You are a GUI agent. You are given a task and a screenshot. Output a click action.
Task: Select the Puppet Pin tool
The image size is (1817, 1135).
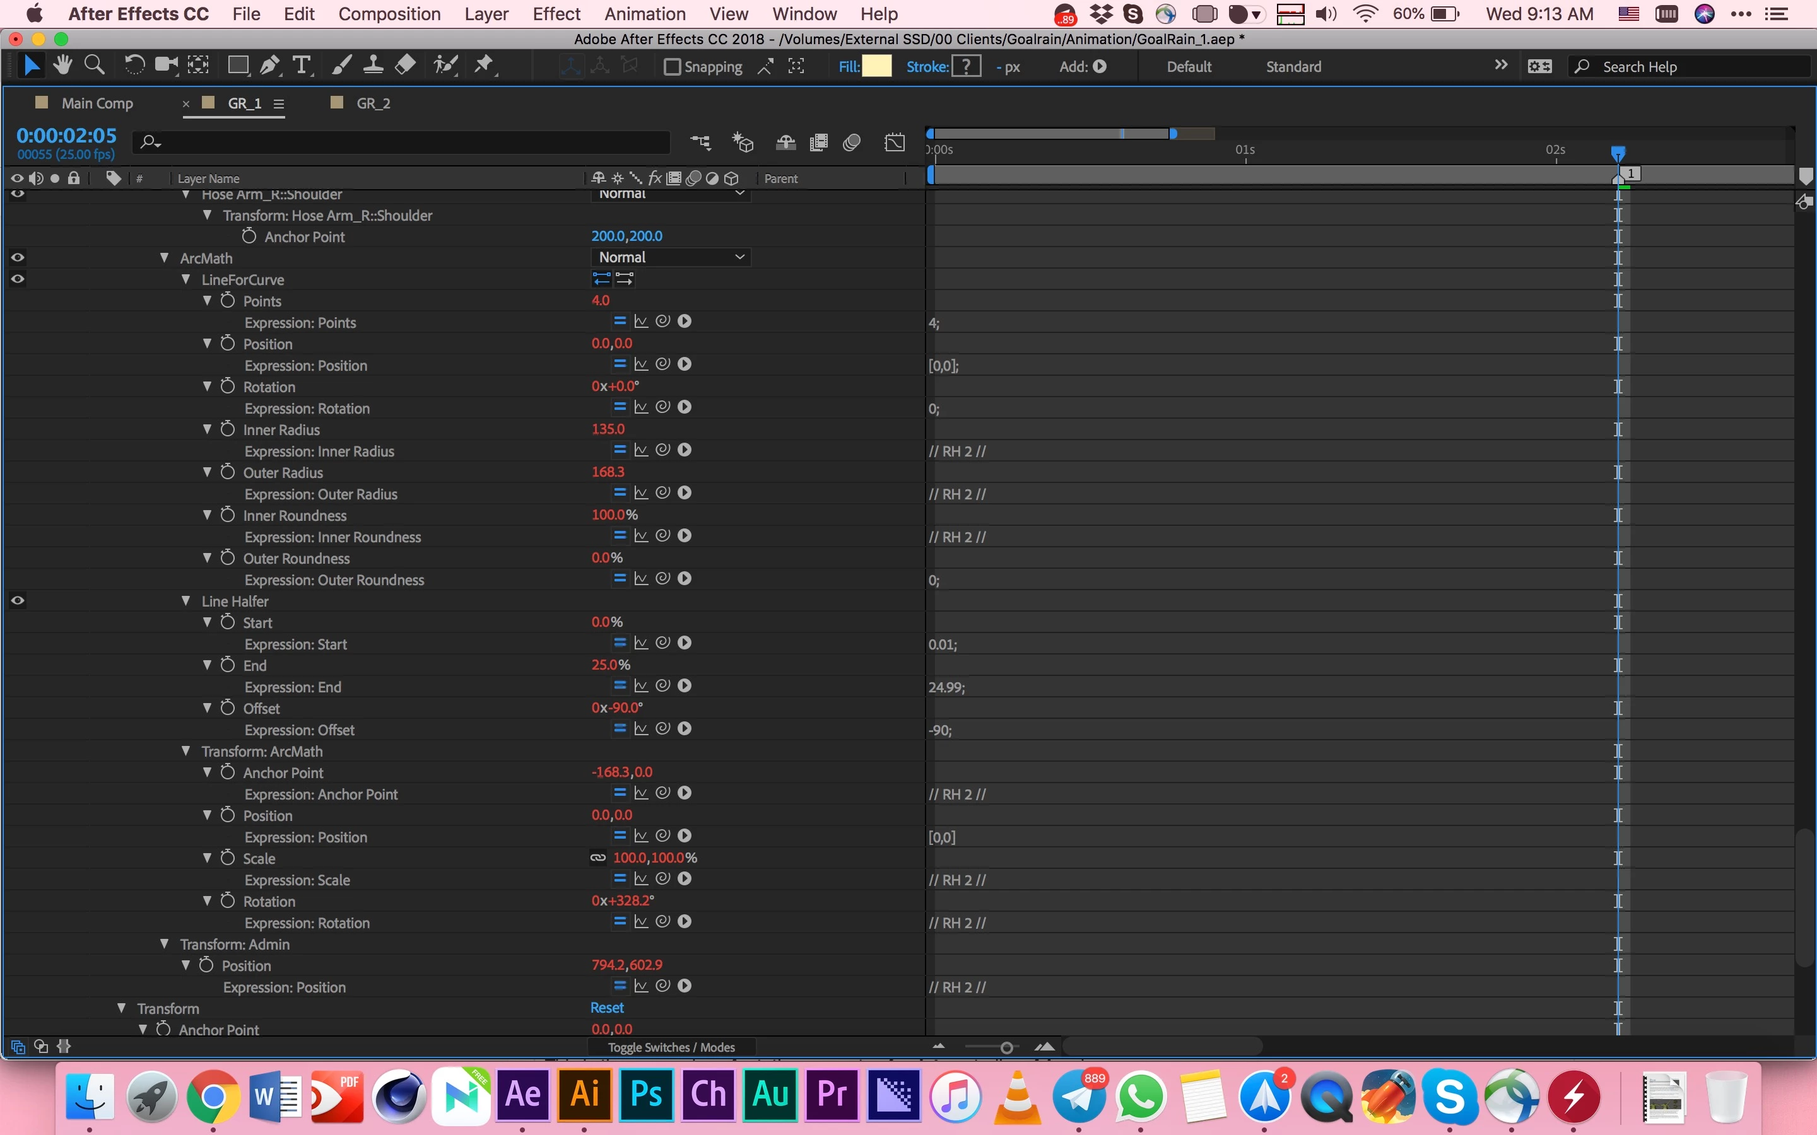tap(485, 66)
